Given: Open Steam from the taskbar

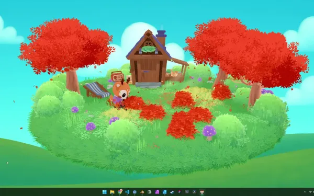Looking at the screenshot, I should point(172,192).
